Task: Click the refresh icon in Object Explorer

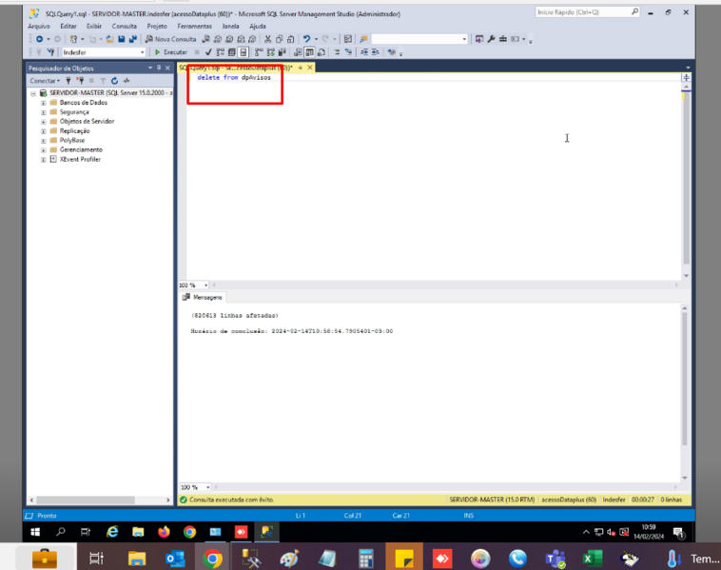Action: (x=114, y=81)
